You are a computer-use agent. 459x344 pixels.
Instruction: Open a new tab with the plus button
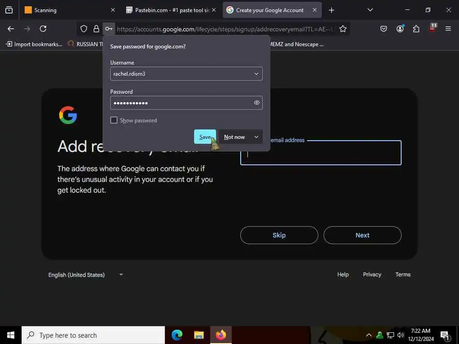pyautogui.click(x=331, y=10)
